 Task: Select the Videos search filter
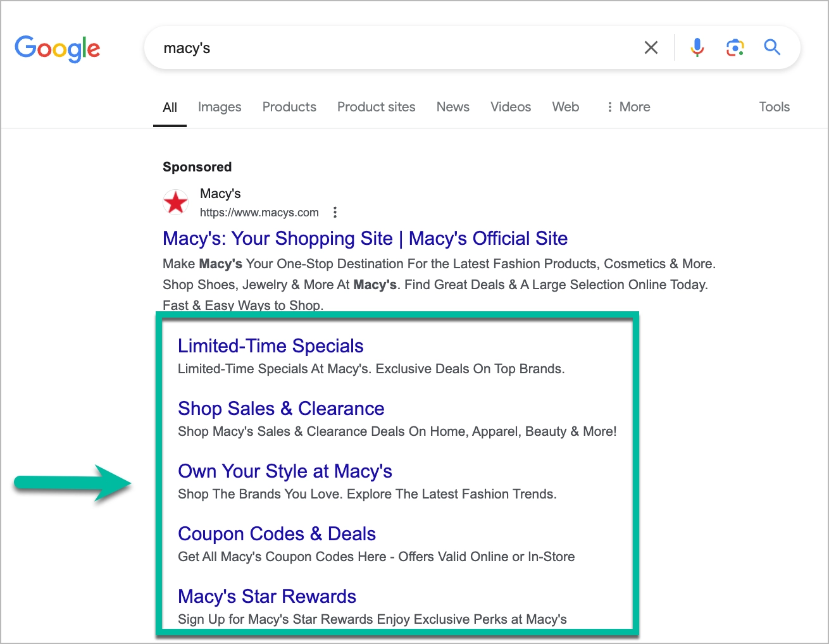(x=510, y=107)
